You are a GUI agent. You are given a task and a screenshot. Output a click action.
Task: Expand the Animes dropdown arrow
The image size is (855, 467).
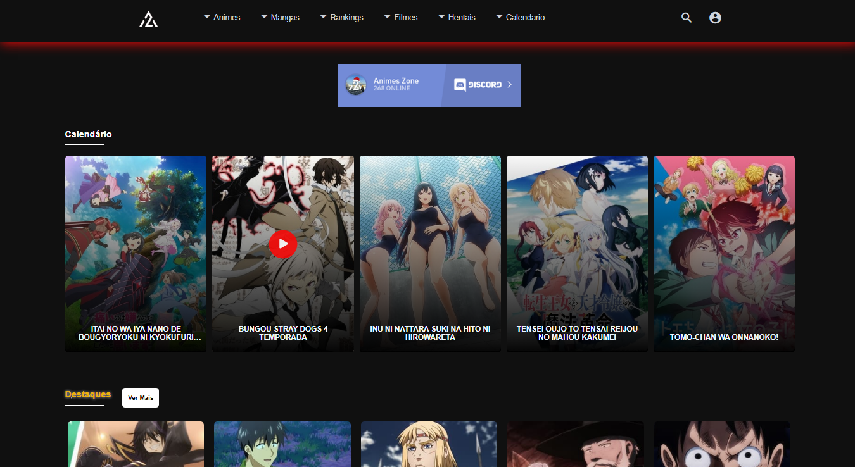click(206, 17)
